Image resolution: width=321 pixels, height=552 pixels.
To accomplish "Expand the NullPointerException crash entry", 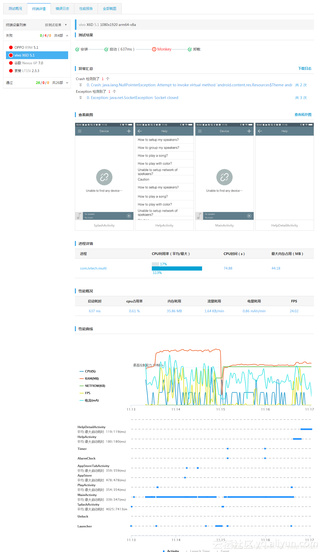I will pos(81,85).
